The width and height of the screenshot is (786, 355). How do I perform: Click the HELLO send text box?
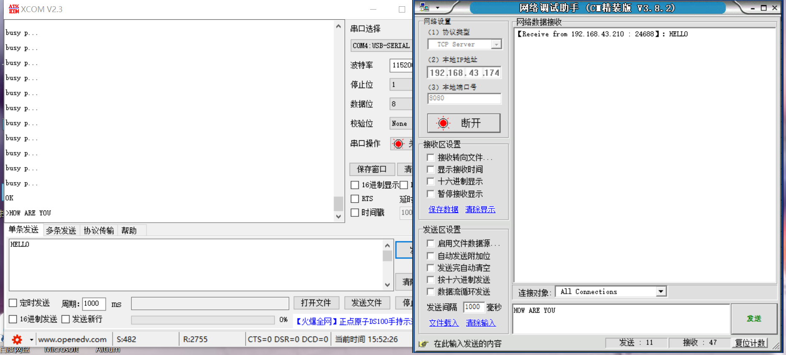pos(196,265)
